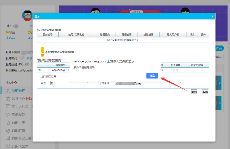Click the blue 确定 button in the alert
The width and height of the screenshot is (230, 149).
click(x=152, y=76)
